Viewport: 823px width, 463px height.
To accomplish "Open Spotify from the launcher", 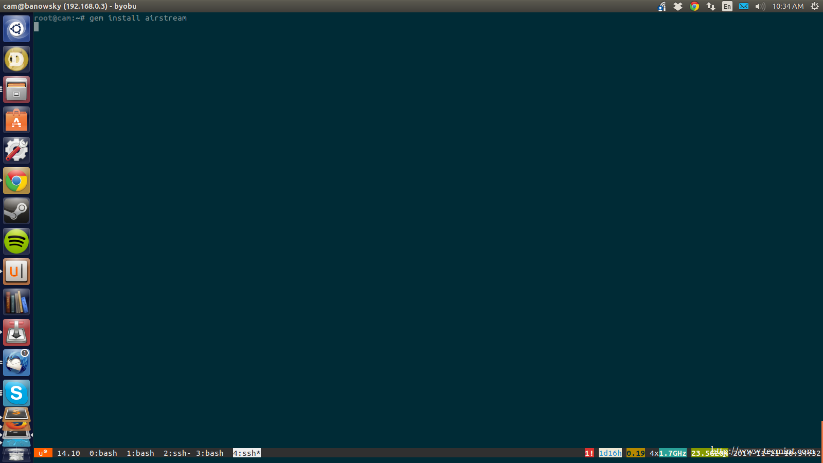I will [x=16, y=241].
